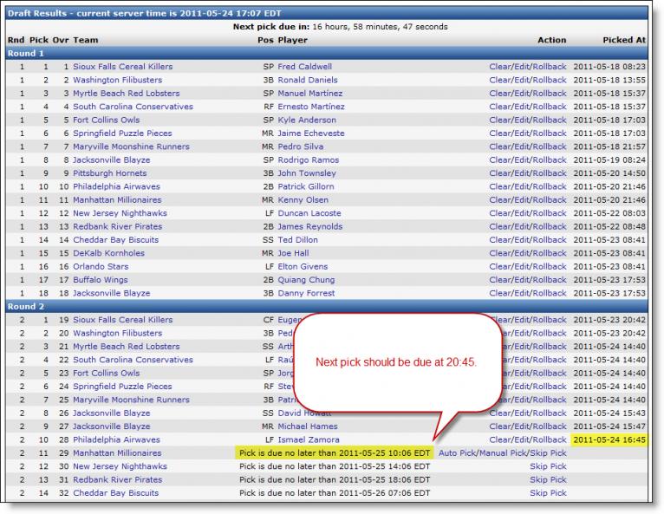Open the Pittsburgh Hornets team link
664x514 pixels.
[110, 173]
